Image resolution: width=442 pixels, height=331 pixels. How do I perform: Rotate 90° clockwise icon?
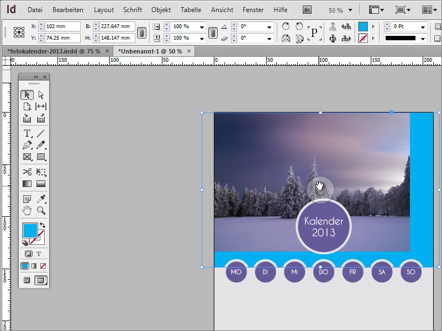coord(286,26)
